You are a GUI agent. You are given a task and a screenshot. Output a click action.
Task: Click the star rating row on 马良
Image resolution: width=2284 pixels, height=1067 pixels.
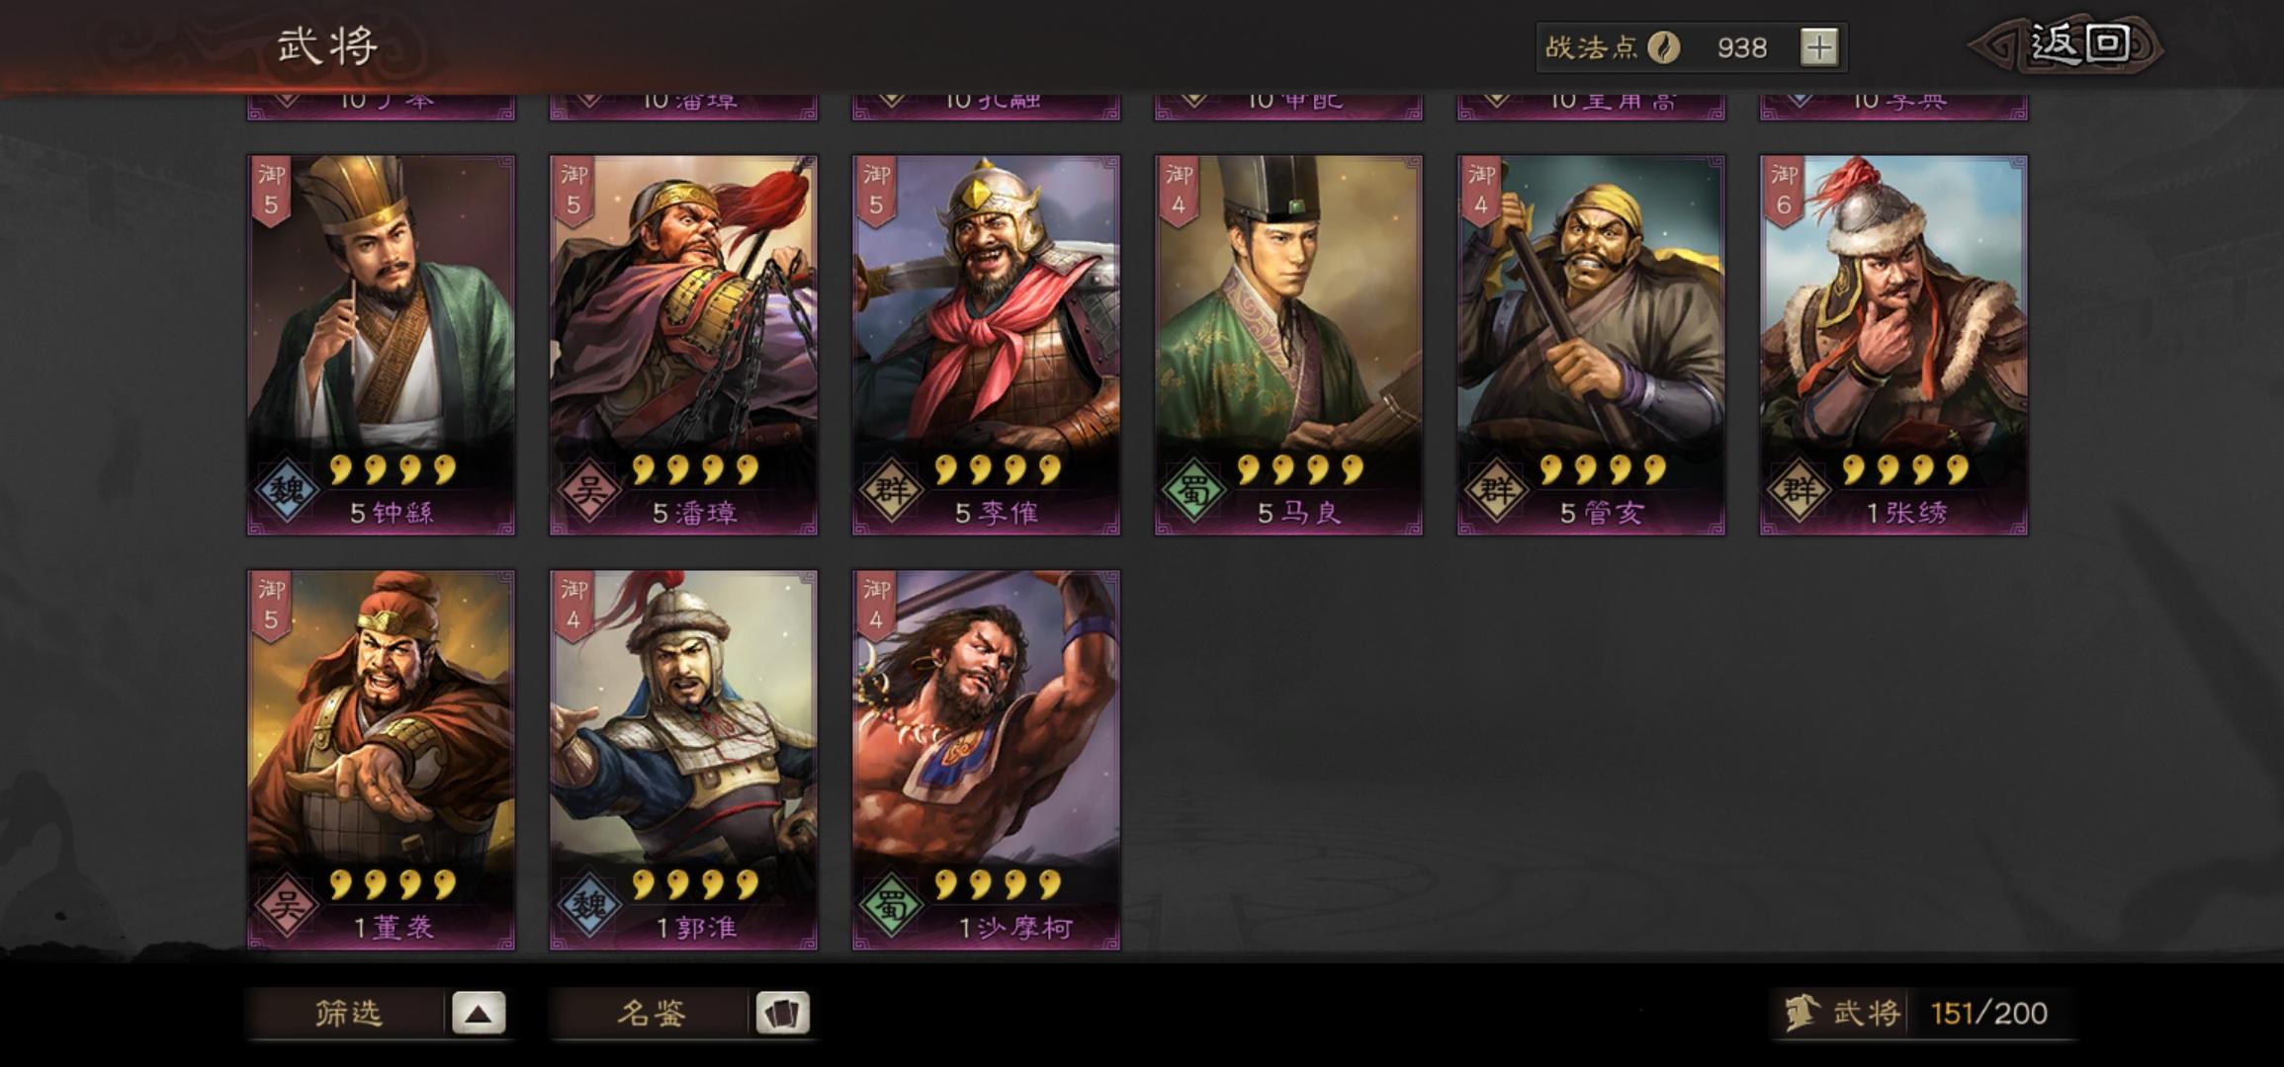click(x=1301, y=469)
